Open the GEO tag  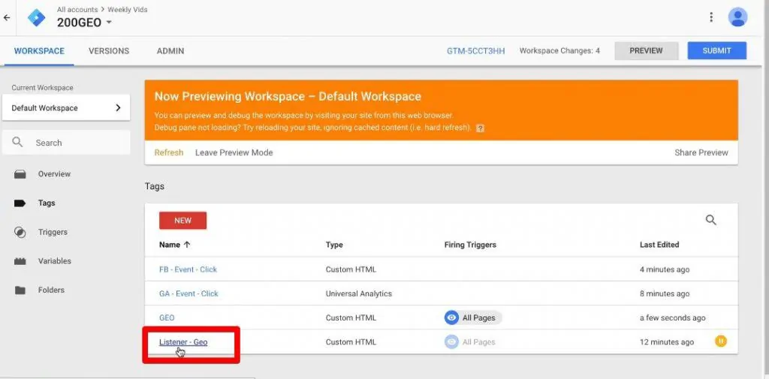click(167, 317)
